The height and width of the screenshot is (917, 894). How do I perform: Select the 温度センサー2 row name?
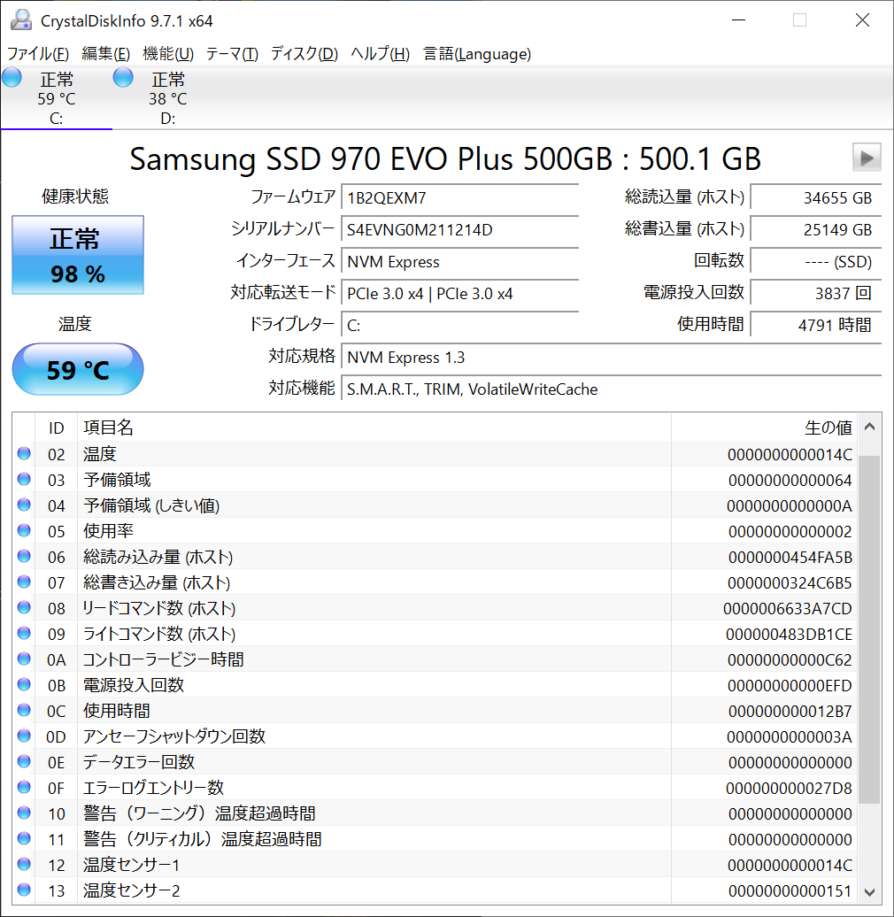click(132, 890)
